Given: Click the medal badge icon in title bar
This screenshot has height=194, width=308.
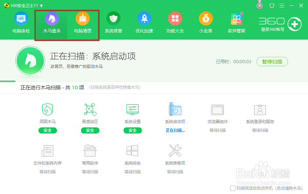Looking at the screenshot, I should click(260, 5).
